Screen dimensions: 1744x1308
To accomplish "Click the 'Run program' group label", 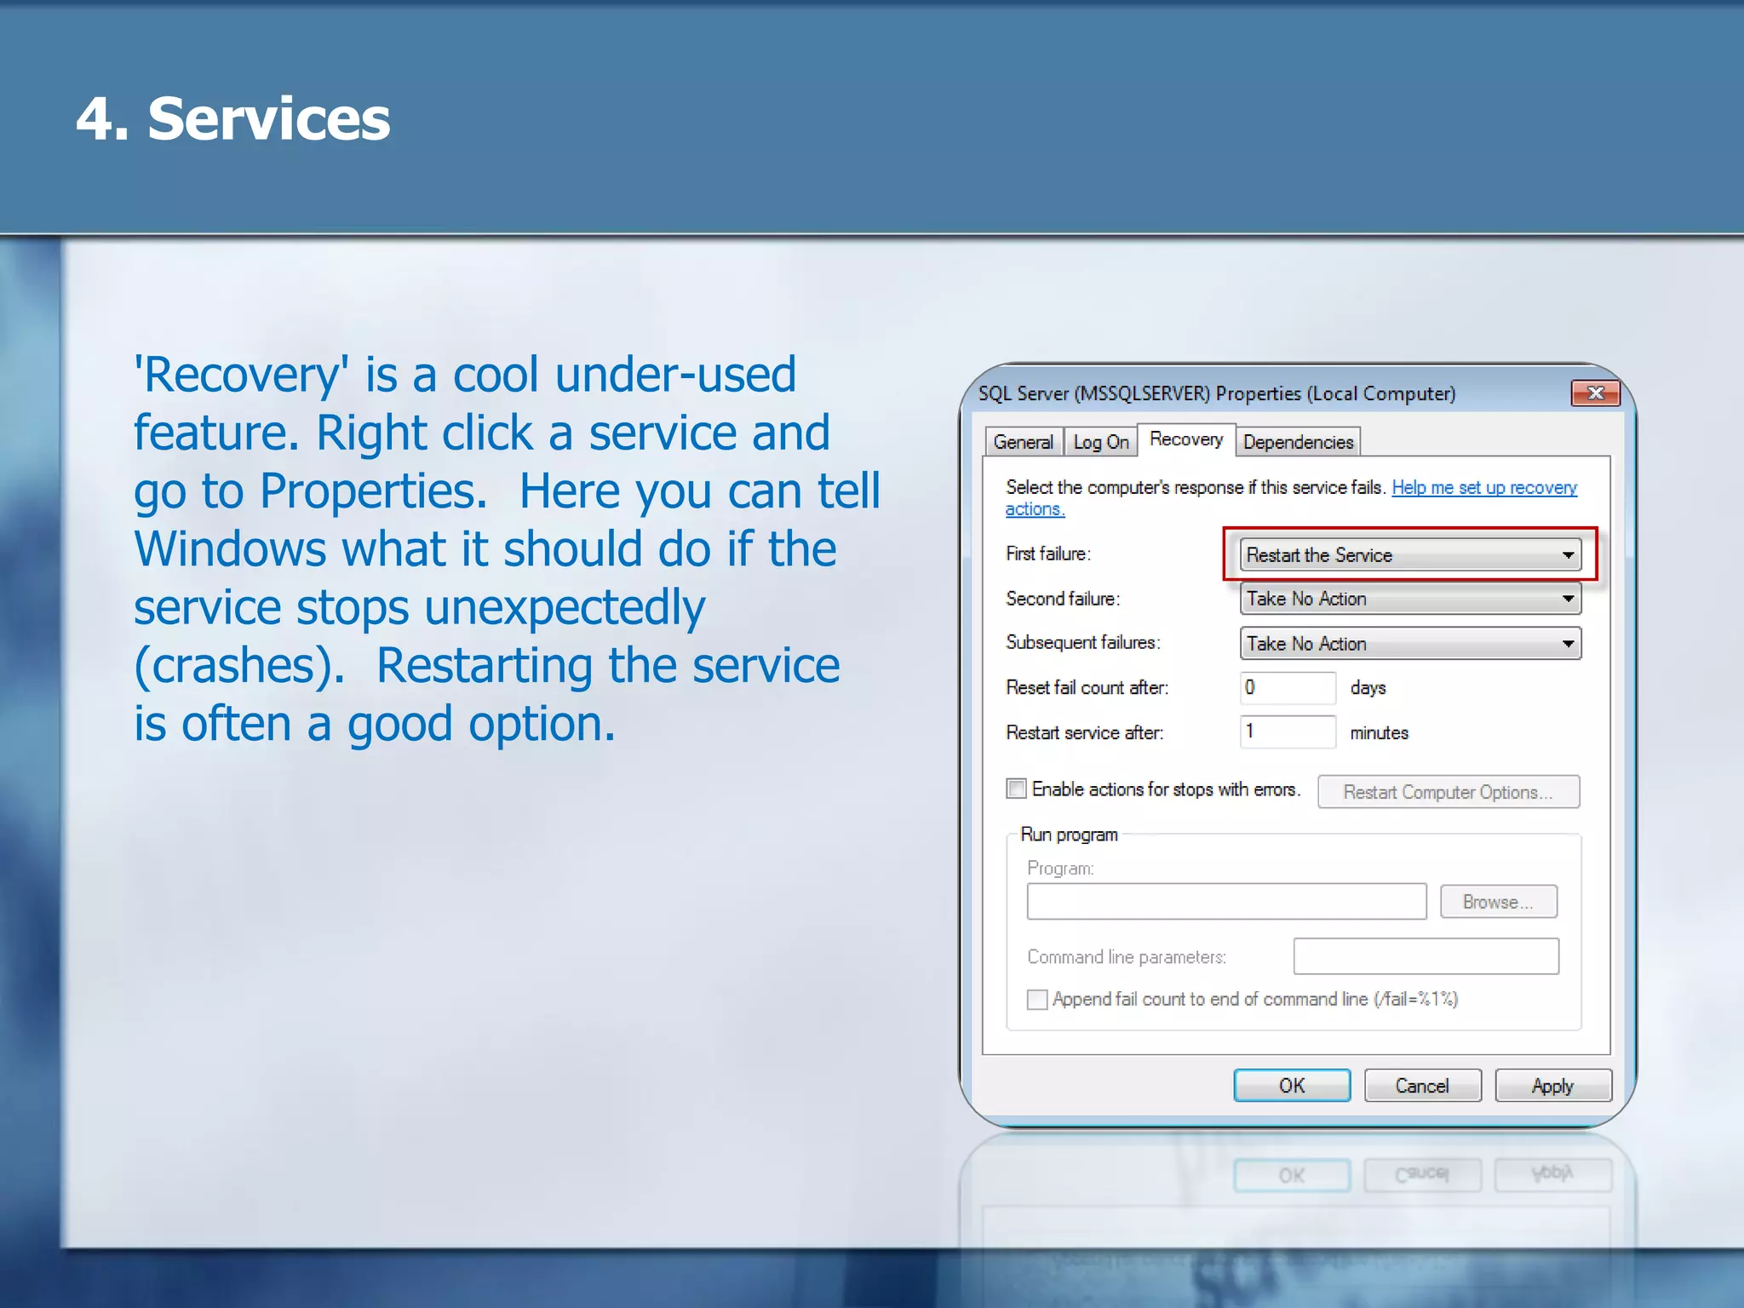I will 1069,835.
